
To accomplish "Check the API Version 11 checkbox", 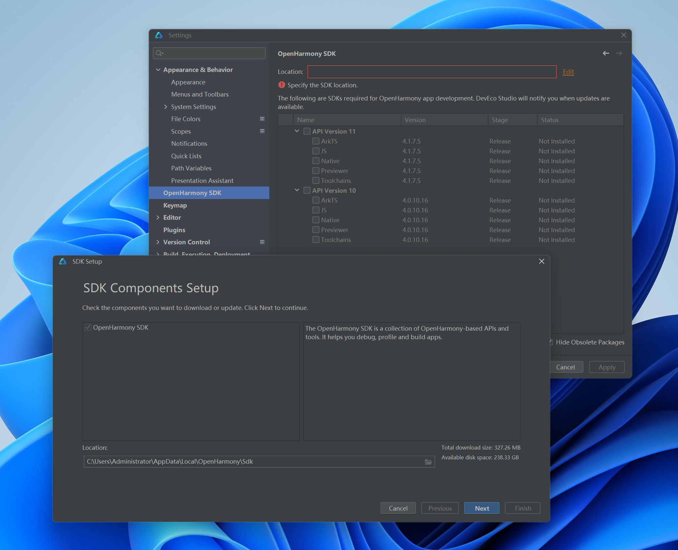I will pyautogui.click(x=307, y=131).
